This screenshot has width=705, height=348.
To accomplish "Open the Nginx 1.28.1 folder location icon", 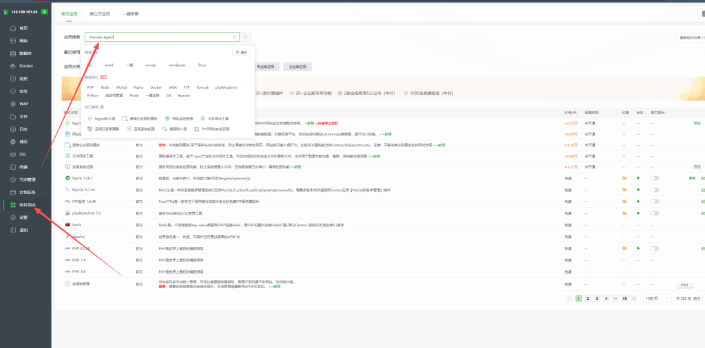I will (x=624, y=178).
